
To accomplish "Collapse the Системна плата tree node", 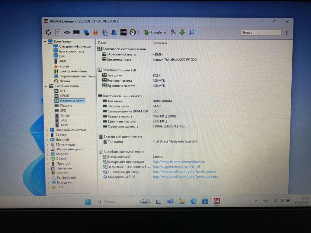I will click(x=46, y=86).
